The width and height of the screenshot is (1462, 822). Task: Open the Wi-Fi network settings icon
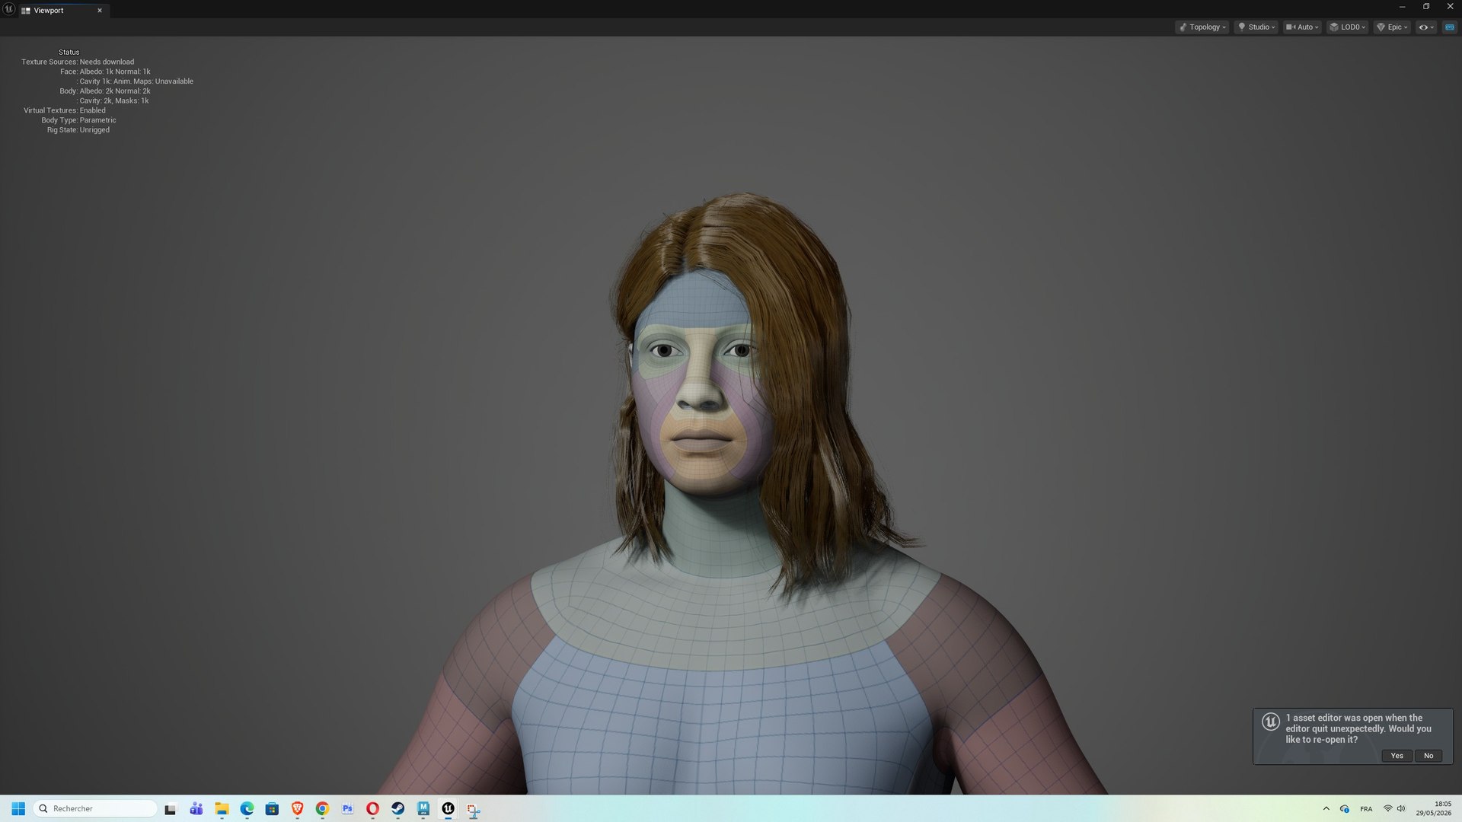pos(1388,808)
